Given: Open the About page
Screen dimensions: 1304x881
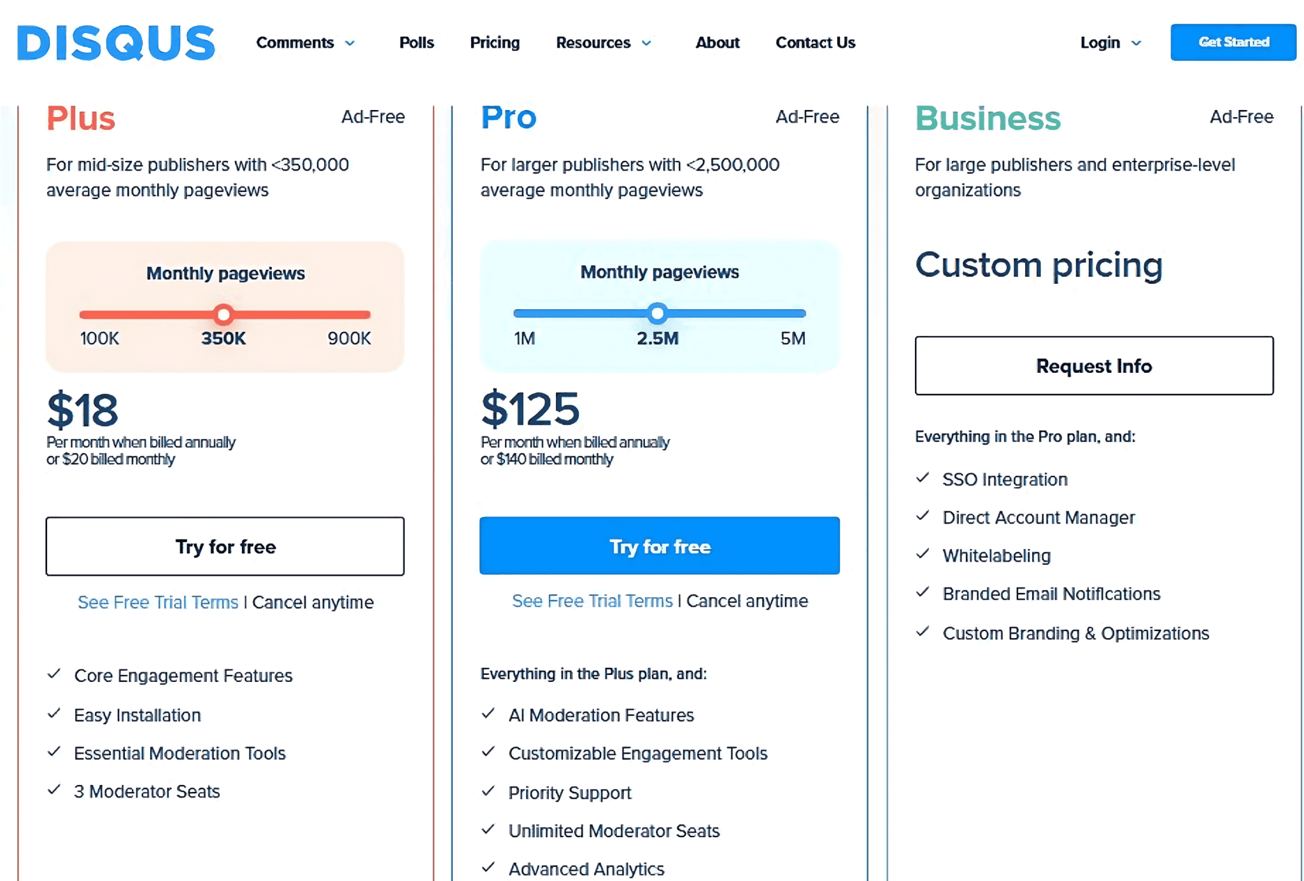Looking at the screenshot, I should pyautogui.click(x=718, y=43).
